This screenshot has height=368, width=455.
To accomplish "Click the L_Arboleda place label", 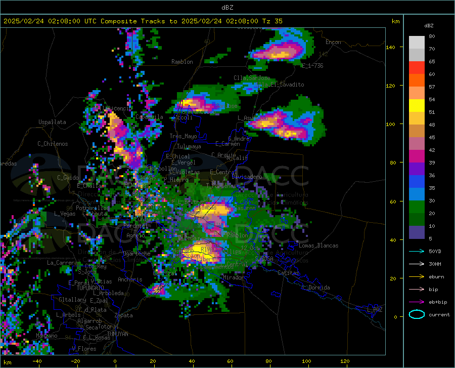I will [x=108, y=293].
